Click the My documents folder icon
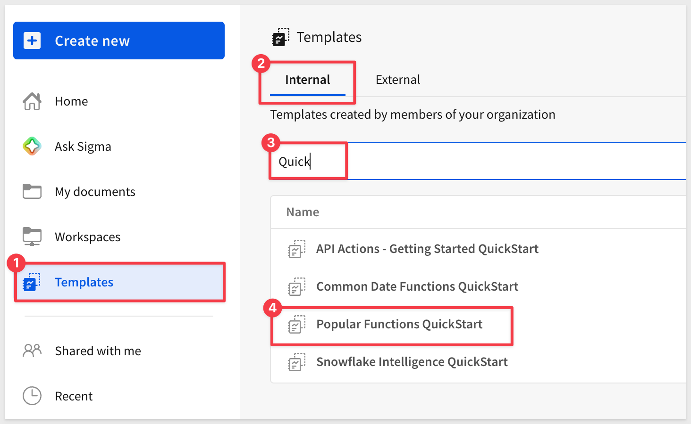Image resolution: width=691 pixels, height=424 pixels. coord(32,191)
